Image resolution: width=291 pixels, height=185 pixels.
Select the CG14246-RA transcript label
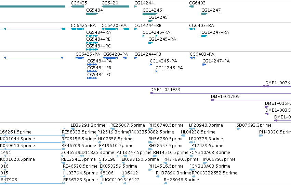[x=157, y=32]
